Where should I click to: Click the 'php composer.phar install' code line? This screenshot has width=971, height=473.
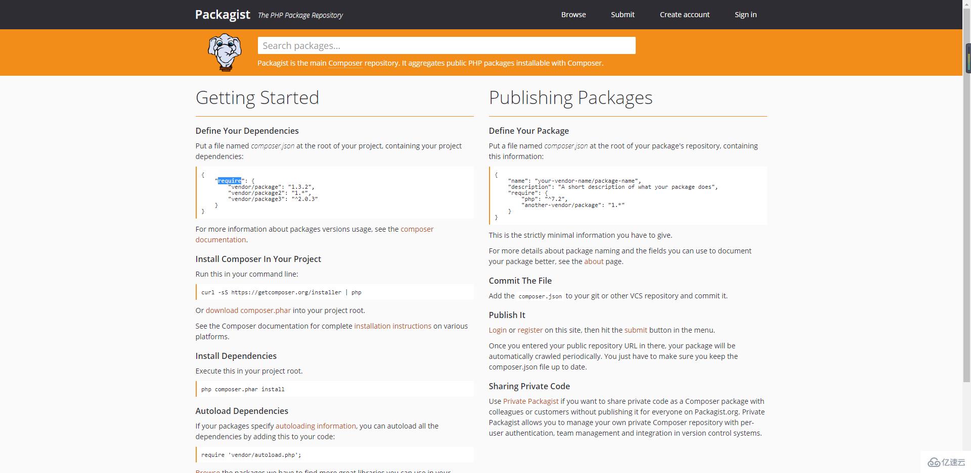(x=335, y=389)
